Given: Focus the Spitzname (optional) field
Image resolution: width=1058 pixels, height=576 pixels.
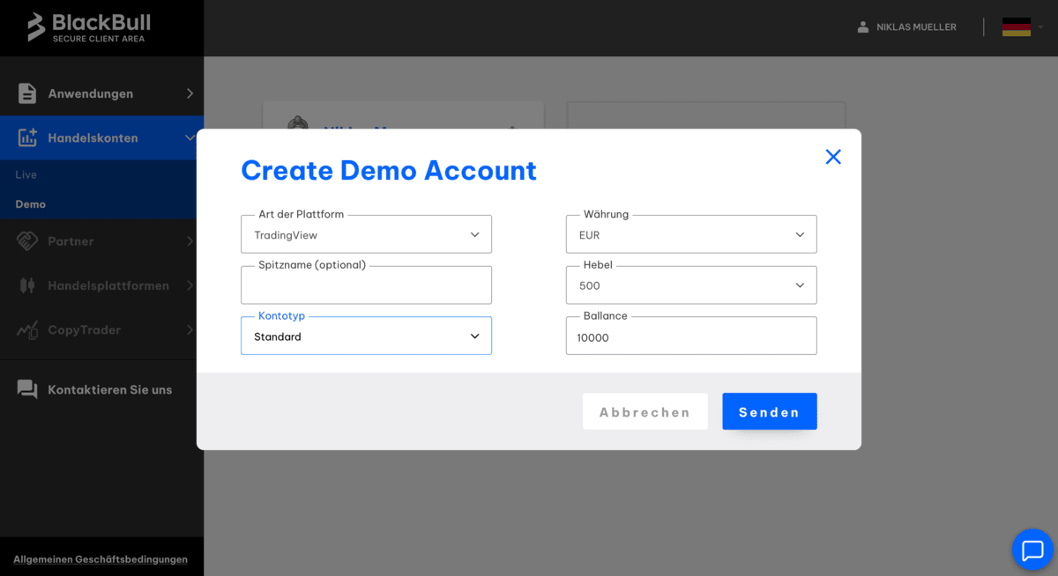Looking at the screenshot, I should pyautogui.click(x=366, y=285).
